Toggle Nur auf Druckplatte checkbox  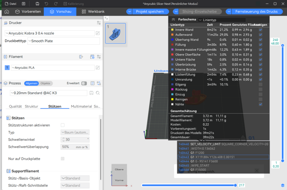[62, 159]
